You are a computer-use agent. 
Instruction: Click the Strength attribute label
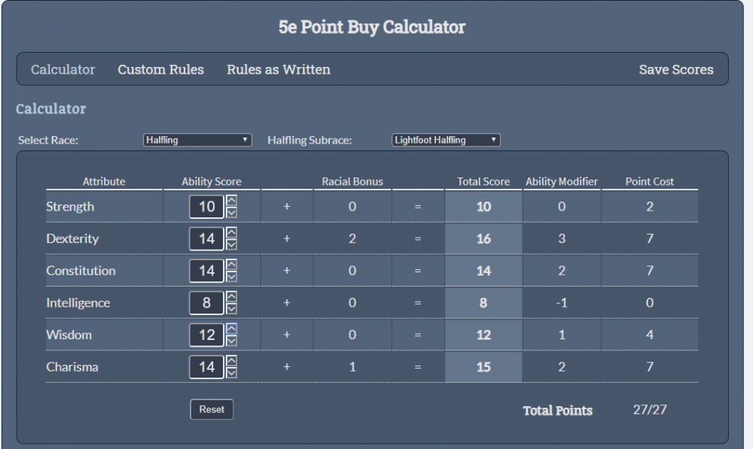click(70, 207)
